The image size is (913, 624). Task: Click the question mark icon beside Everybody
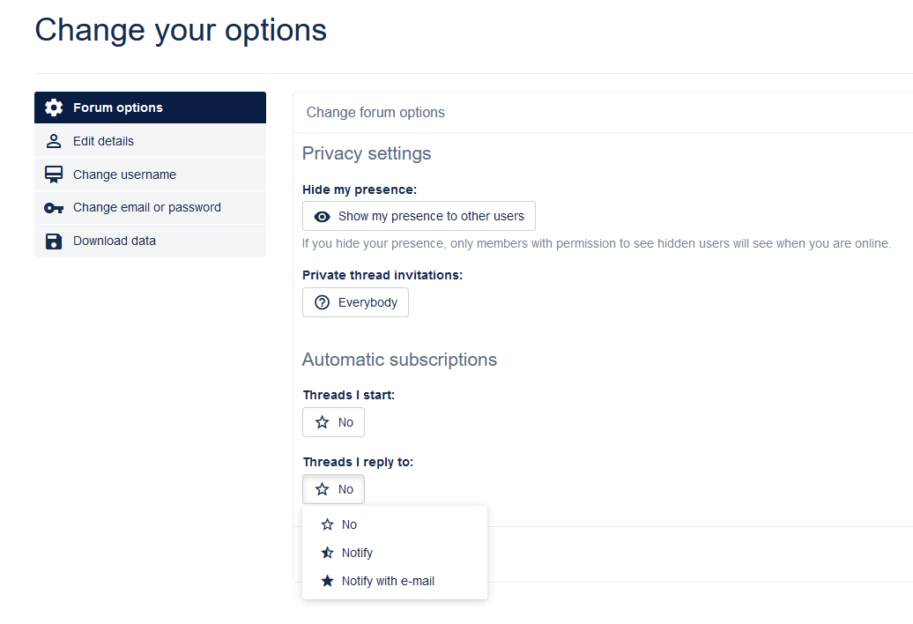323,302
